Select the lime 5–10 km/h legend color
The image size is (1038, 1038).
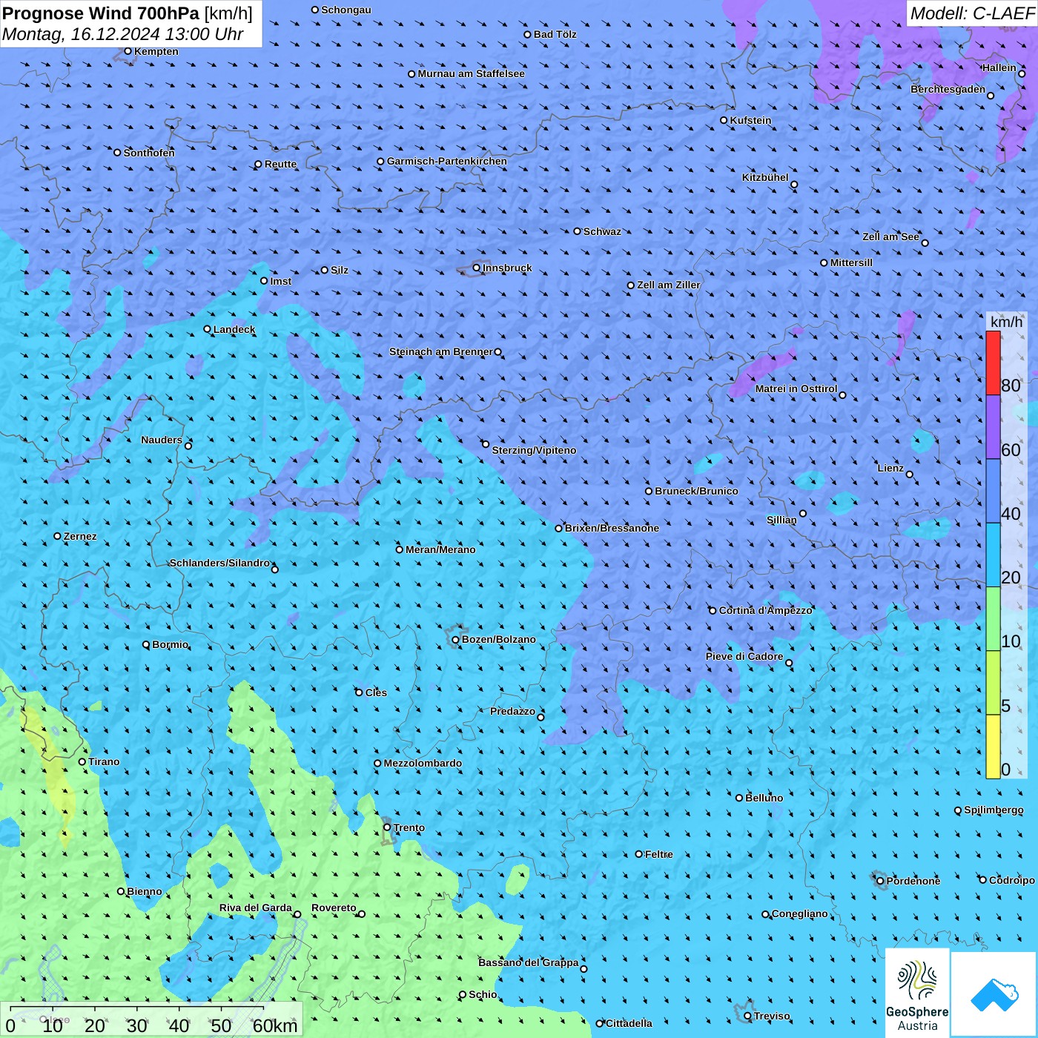click(993, 683)
